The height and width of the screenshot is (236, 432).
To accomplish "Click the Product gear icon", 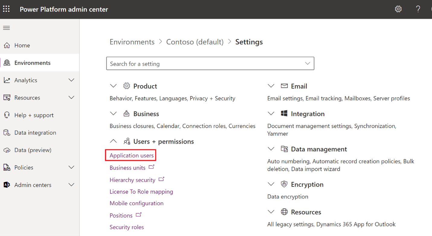I will tap(127, 86).
